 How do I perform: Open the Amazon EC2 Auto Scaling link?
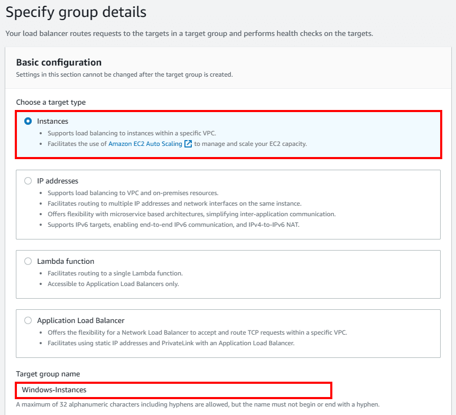[x=145, y=144]
